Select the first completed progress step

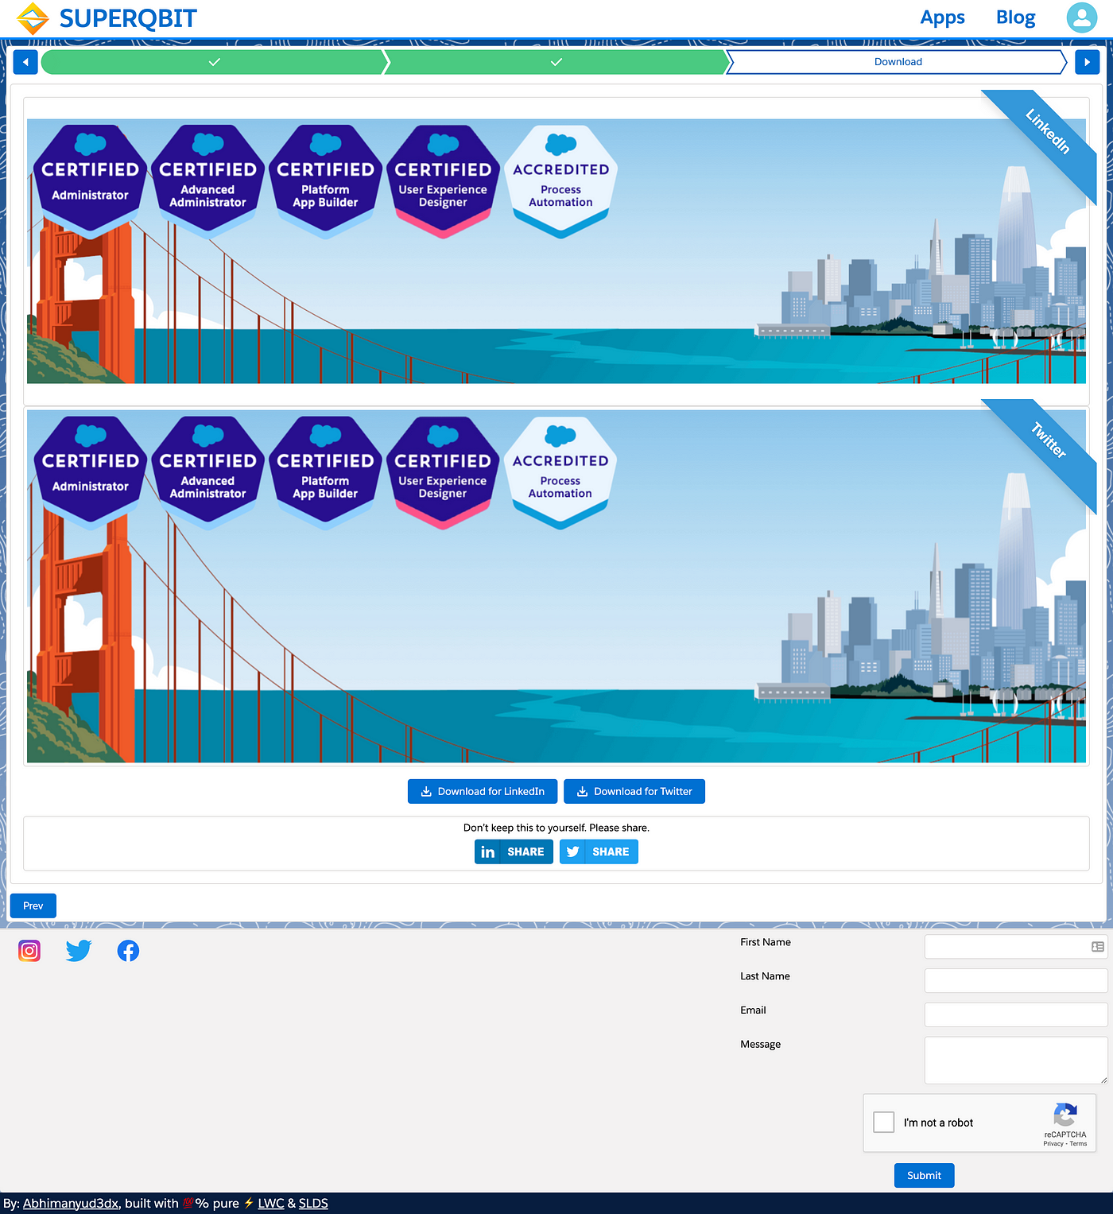point(214,62)
